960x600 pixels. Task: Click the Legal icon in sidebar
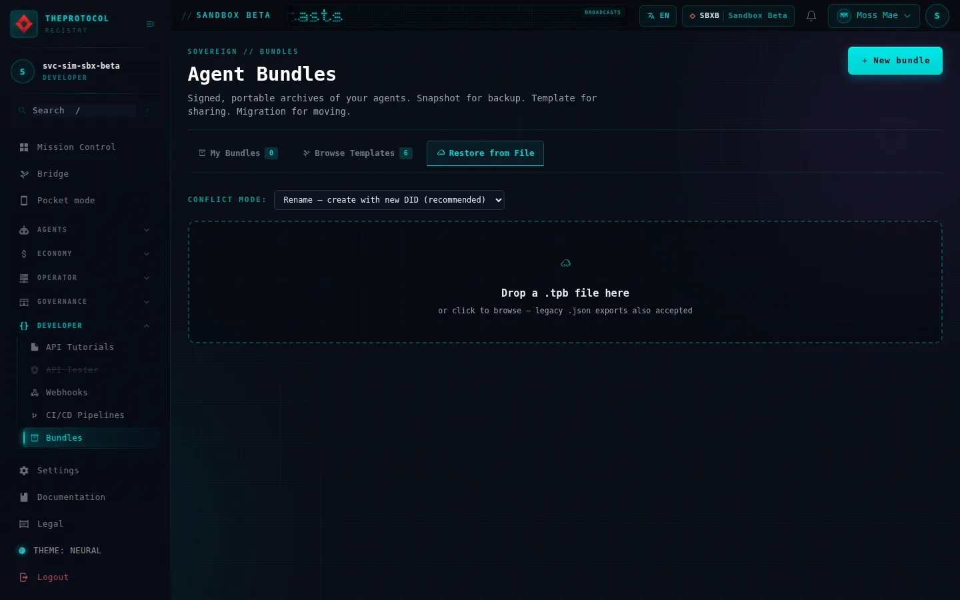click(24, 524)
